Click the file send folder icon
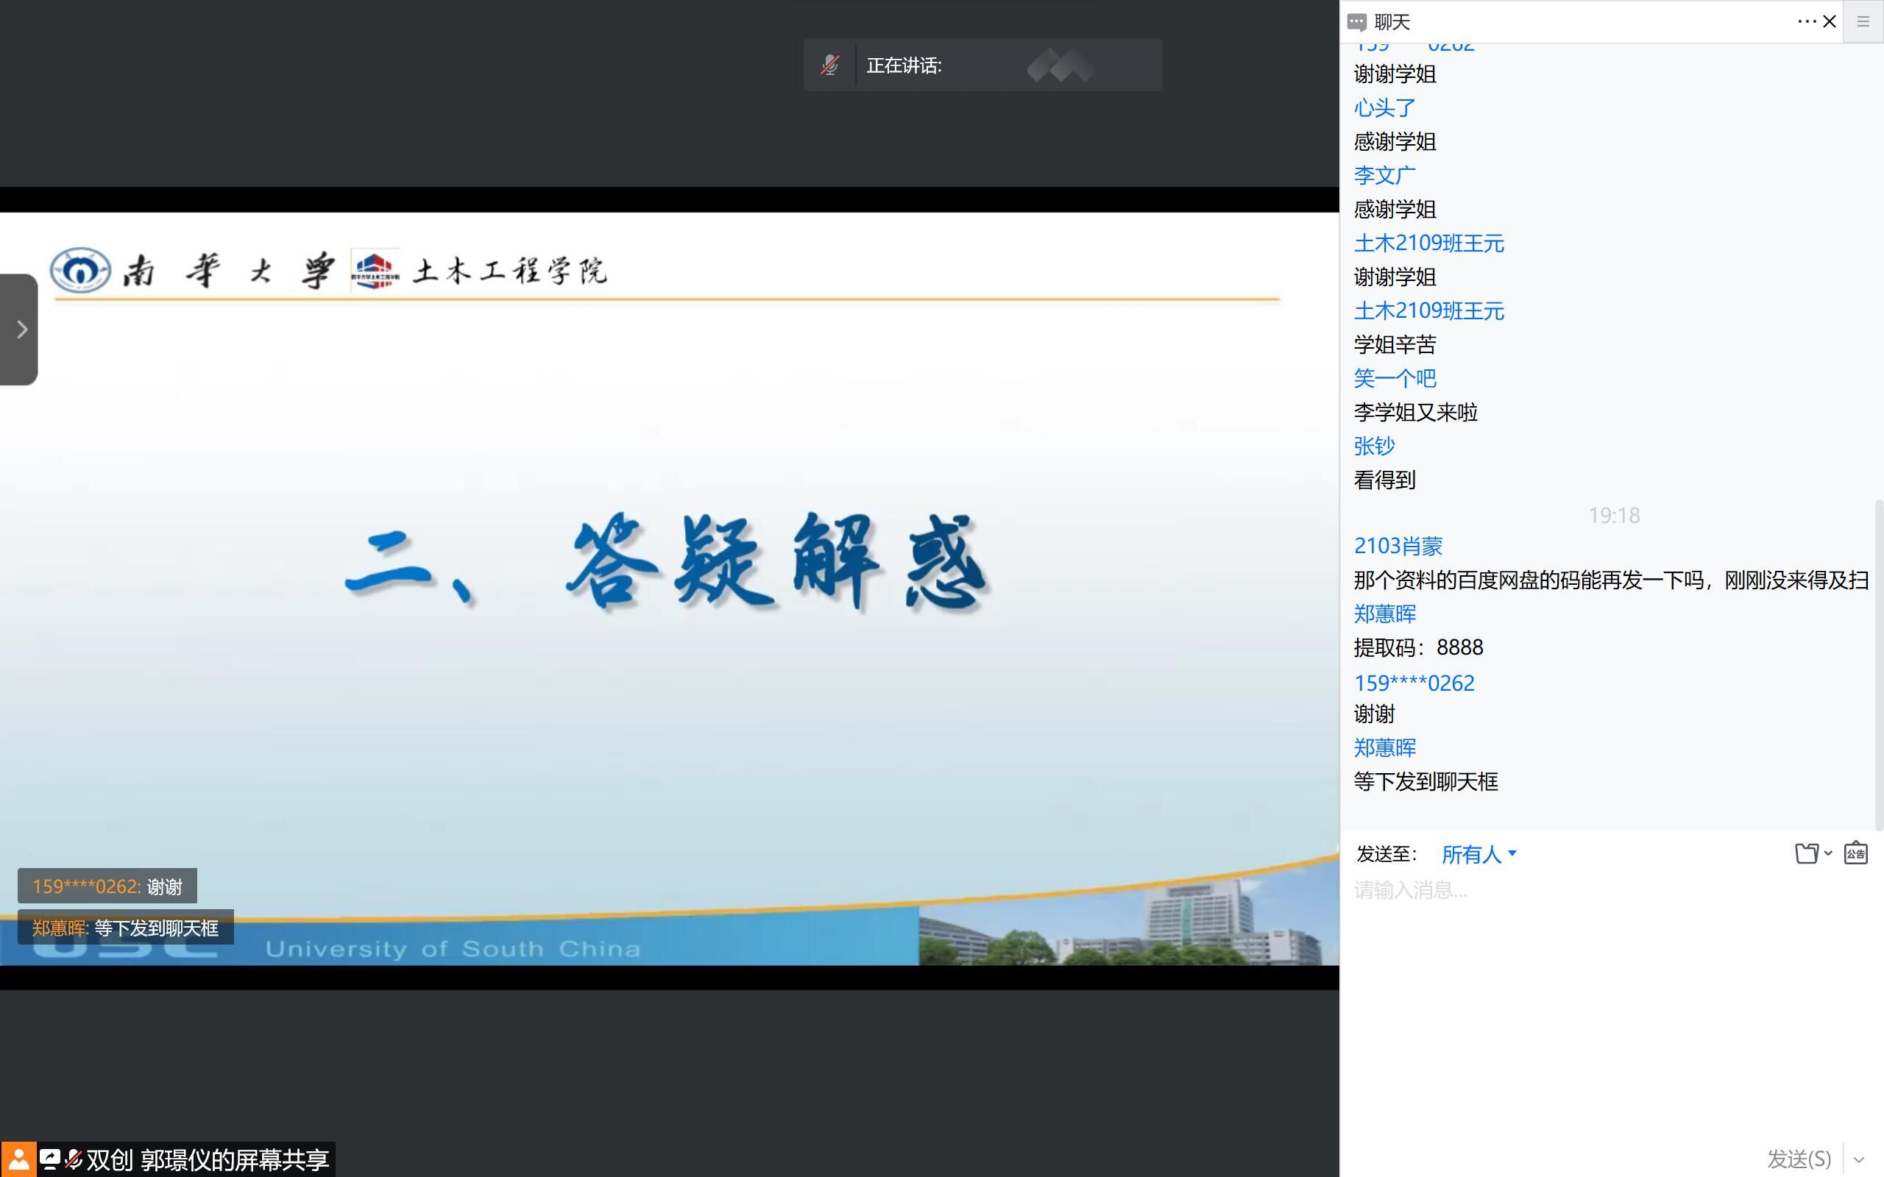Image resolution: width=1884 pixels, height=1177 pixels. 1806,854
